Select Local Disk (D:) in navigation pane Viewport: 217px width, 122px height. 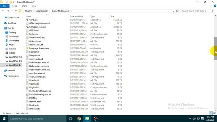click(x=15, y=61)
